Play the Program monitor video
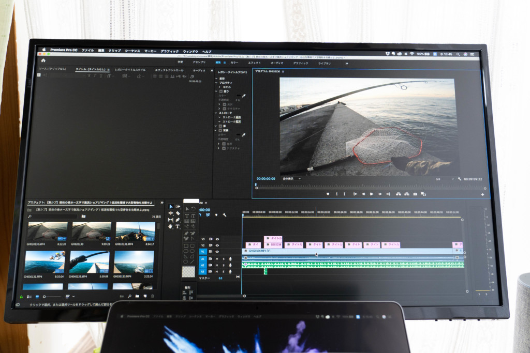Image resolution: width=530 pixels, height=353 pixels. (x=372, y=194)
